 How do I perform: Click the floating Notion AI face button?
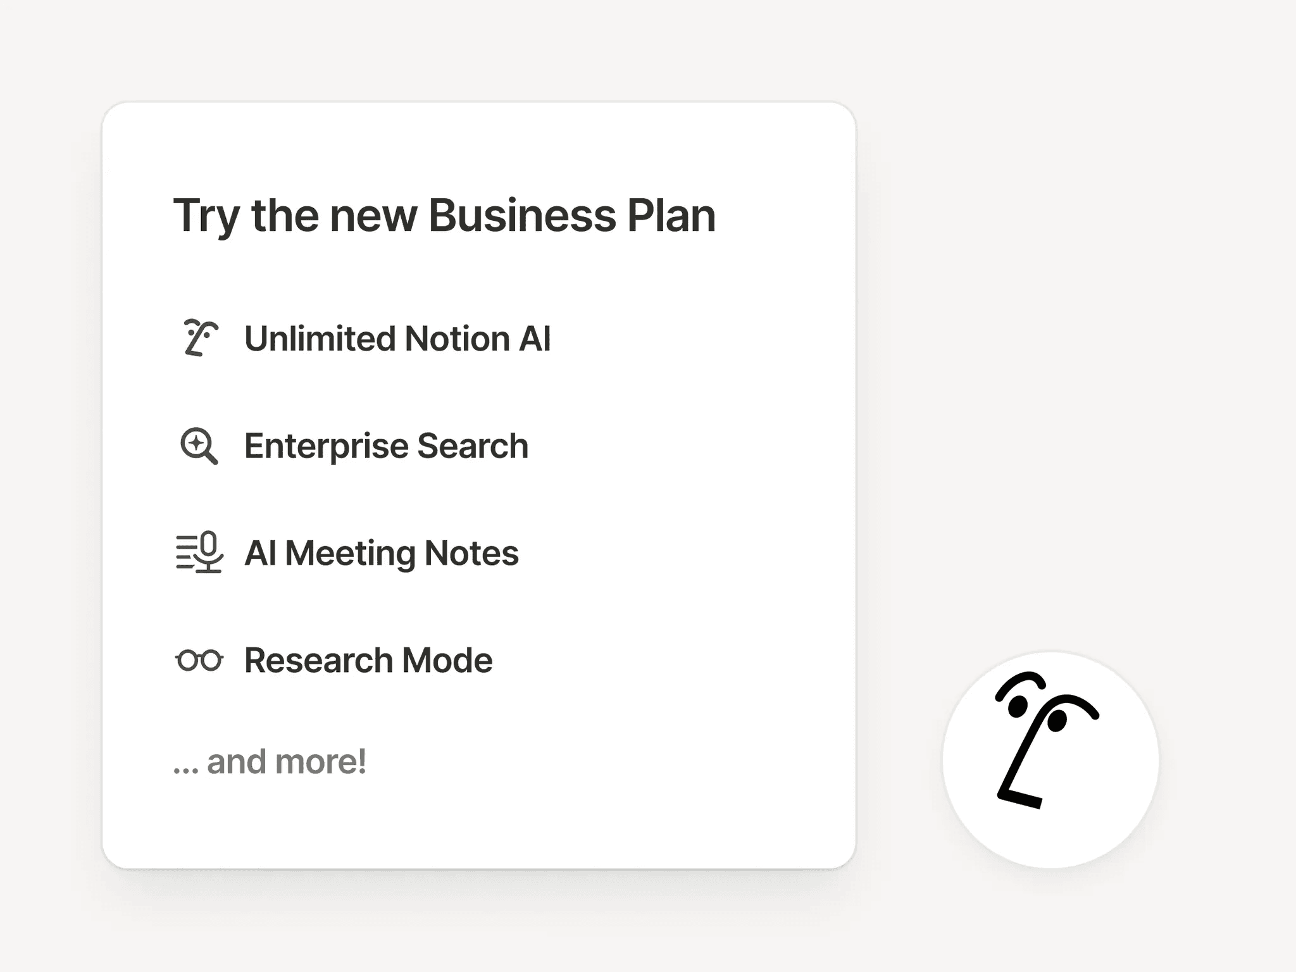point(1050,759)
